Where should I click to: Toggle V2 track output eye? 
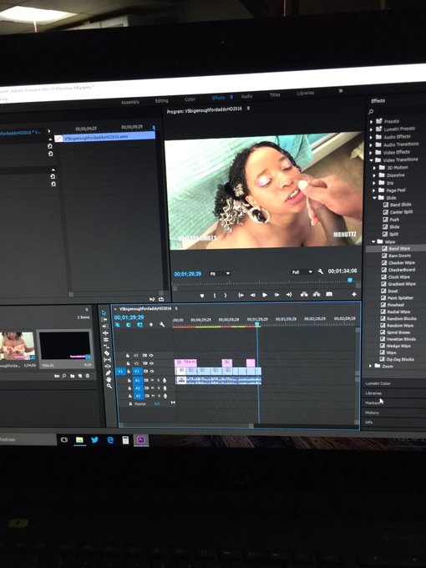point(151,363)
